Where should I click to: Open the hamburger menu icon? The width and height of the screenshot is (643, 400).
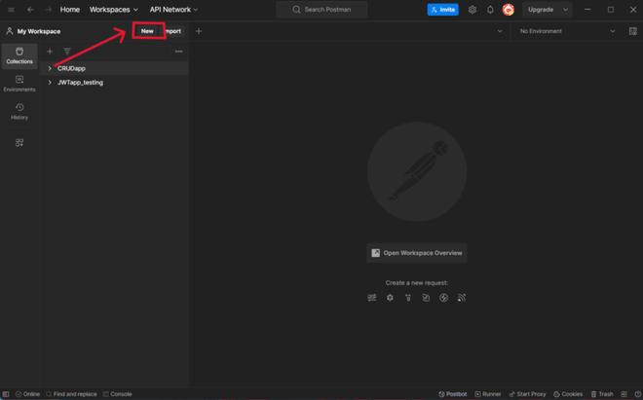click(11, 10)
